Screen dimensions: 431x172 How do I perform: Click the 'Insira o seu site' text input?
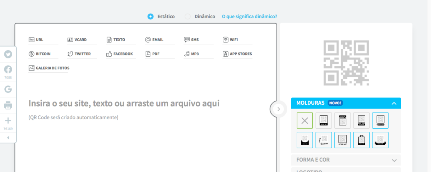coord(124,104)
